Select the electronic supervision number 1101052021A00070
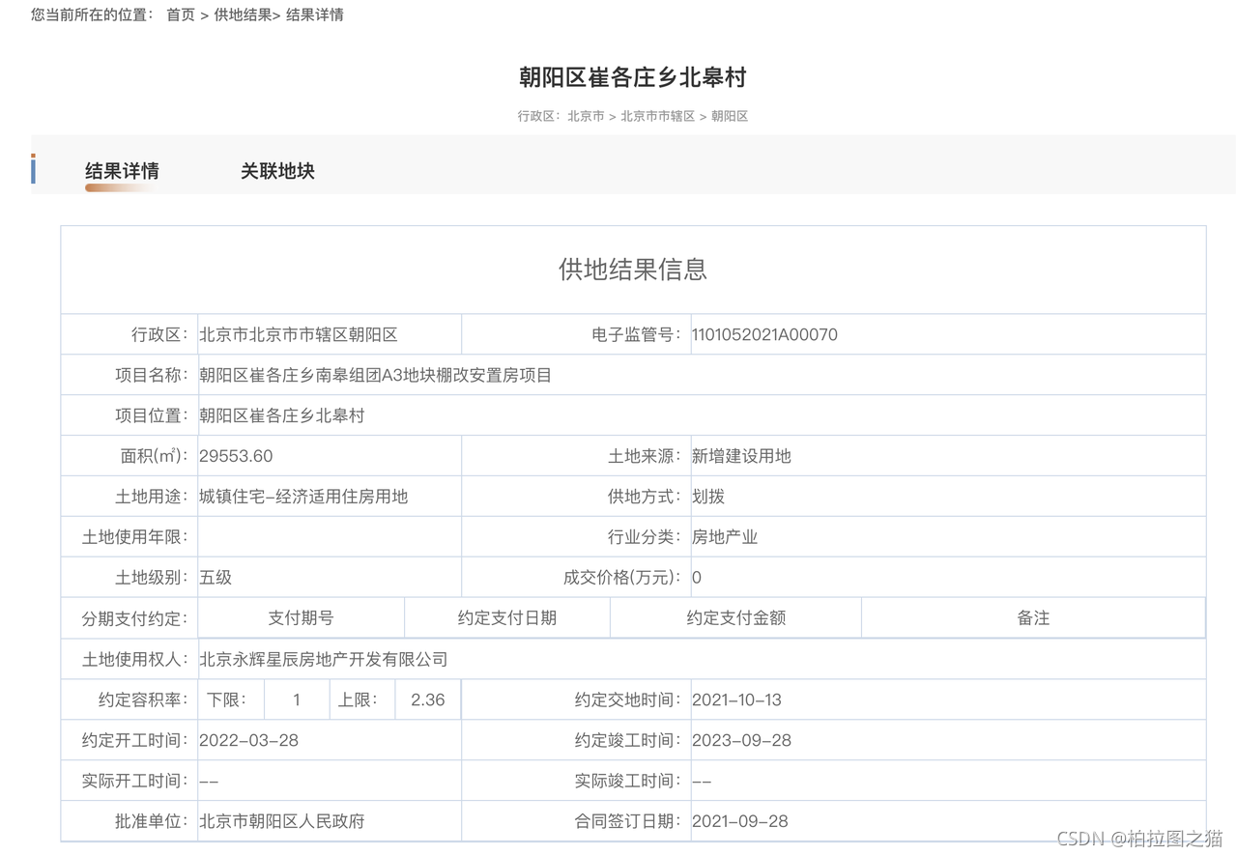This screenshot has height=856, width=1237. click(x=764, y=334)
